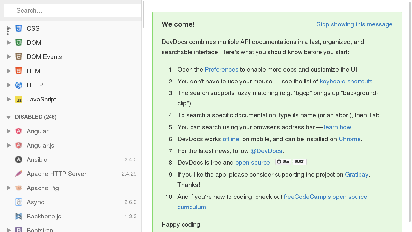The width and height of the screenshot is (412, 232).
Task: Select the Apache HTTP Server entry label
Action: pyautogui.click(x=57, y=174)
